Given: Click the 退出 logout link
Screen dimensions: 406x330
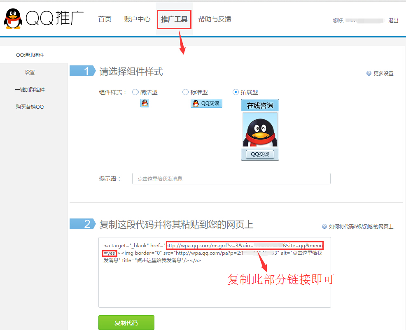Looking at the screenshot, I should (x=393, y=21).
